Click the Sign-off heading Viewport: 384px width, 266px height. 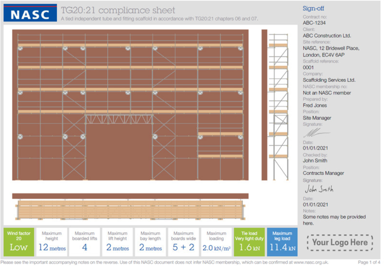coord(313,8)
